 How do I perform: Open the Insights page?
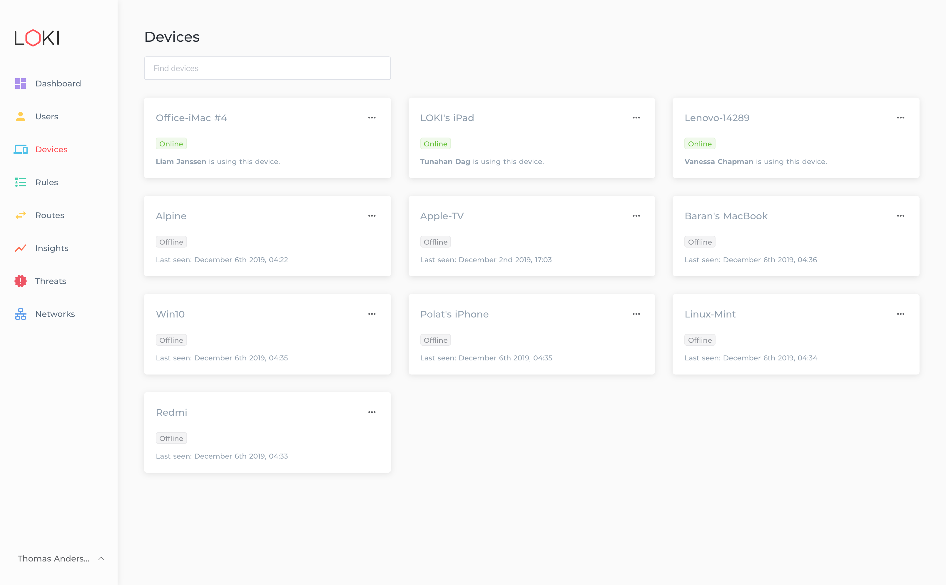coord(52,248)
